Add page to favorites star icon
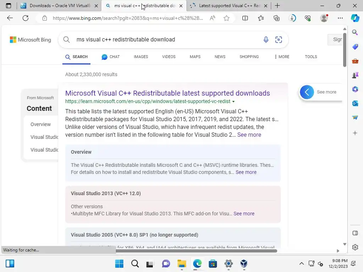Viewport: 363px width, 272px height. (227, 18)
